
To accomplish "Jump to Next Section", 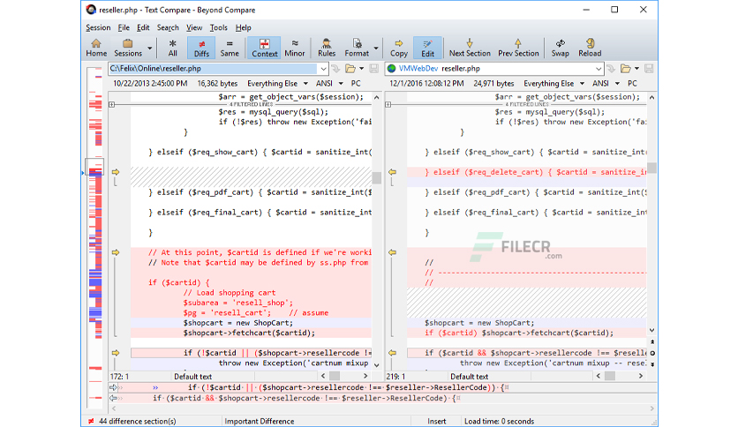I will (470, 48).
